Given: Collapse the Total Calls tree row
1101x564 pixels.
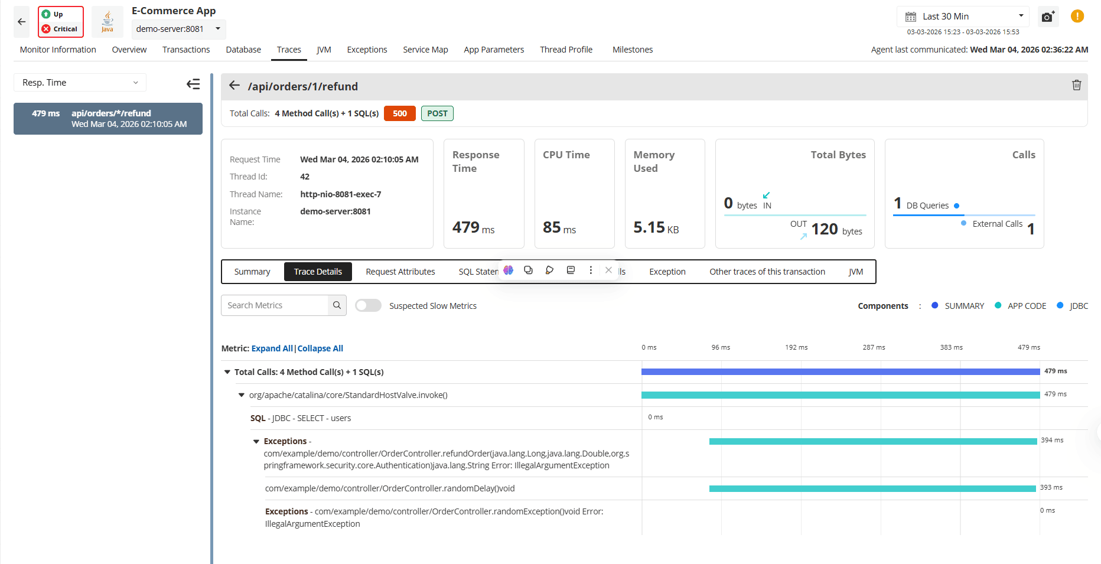Looking at the screenshot, I should pyautogui.click(x=227, y=372).
